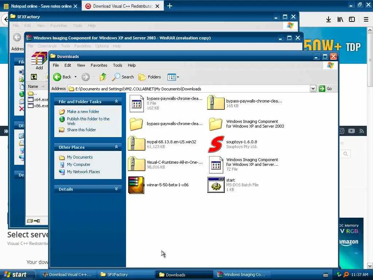Open Search in the Downloads toolbar

[123, 77]
